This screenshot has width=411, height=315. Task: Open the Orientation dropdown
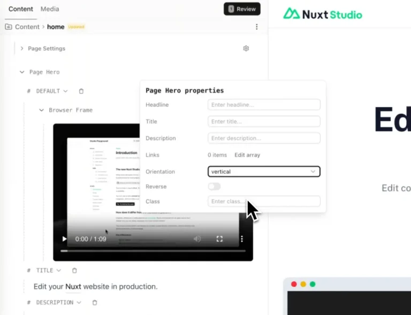pos(264,172)
